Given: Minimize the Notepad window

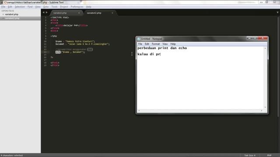Looking at the screenshot, I should 249,38.
